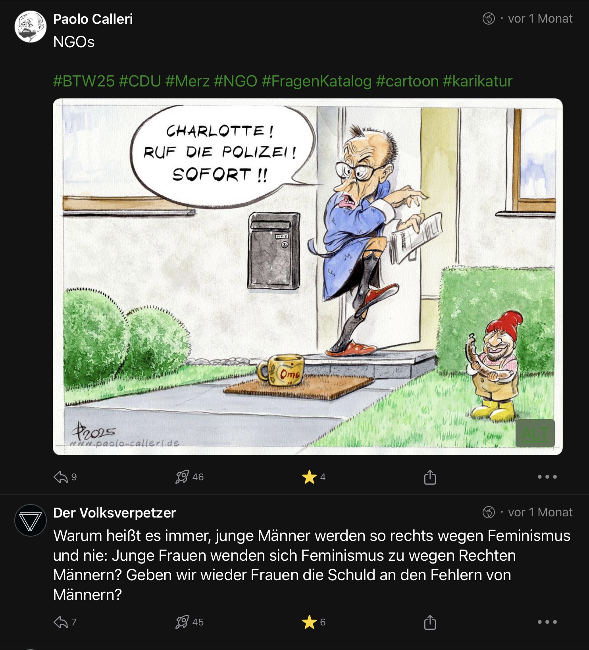Click the globe visibility icon on Calleri's post
This screenshot has width=589, height=650.
pyautogui.click(x=489, y=19)
